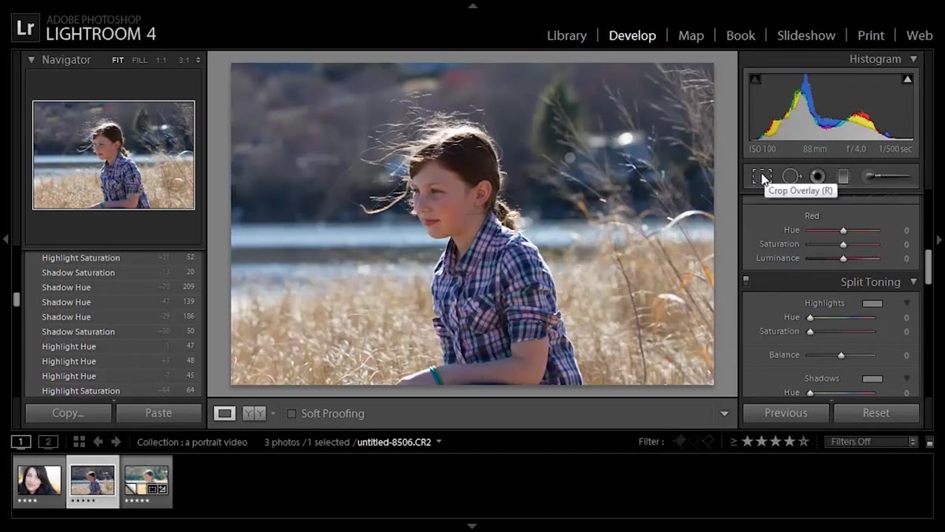The width and height of the screenshot is (945, 532).
Task: Set filter rating to five stars
Action: [x=803, y=441]
